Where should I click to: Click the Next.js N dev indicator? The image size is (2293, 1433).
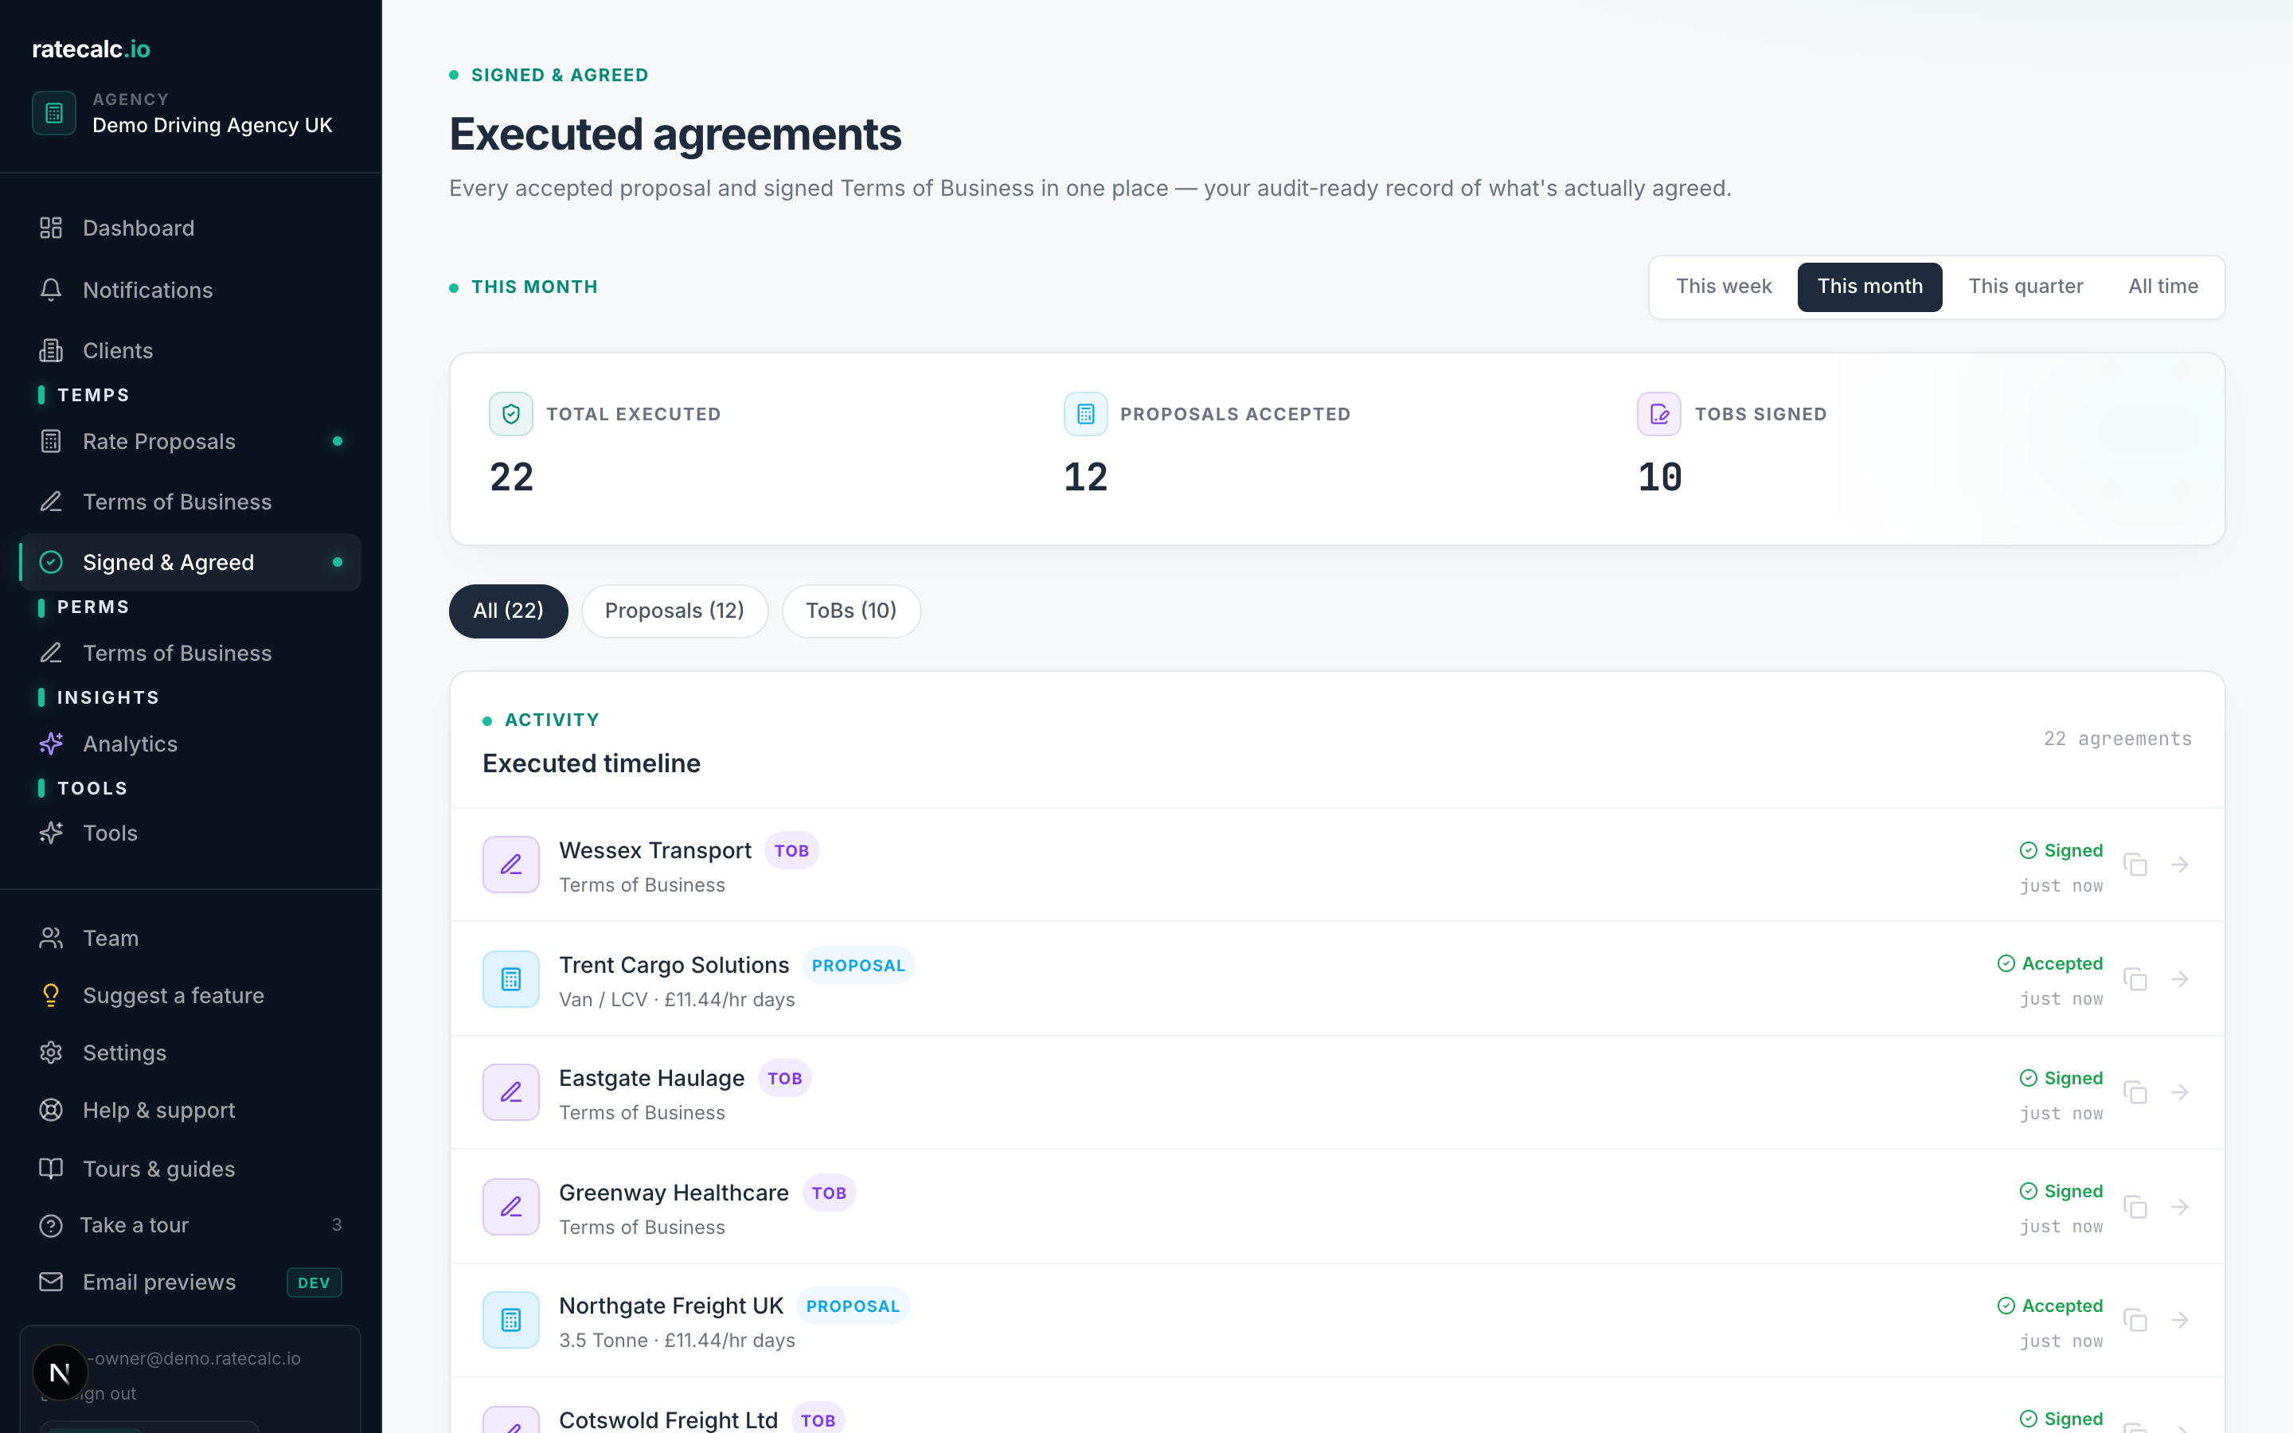coord(60,1372)
